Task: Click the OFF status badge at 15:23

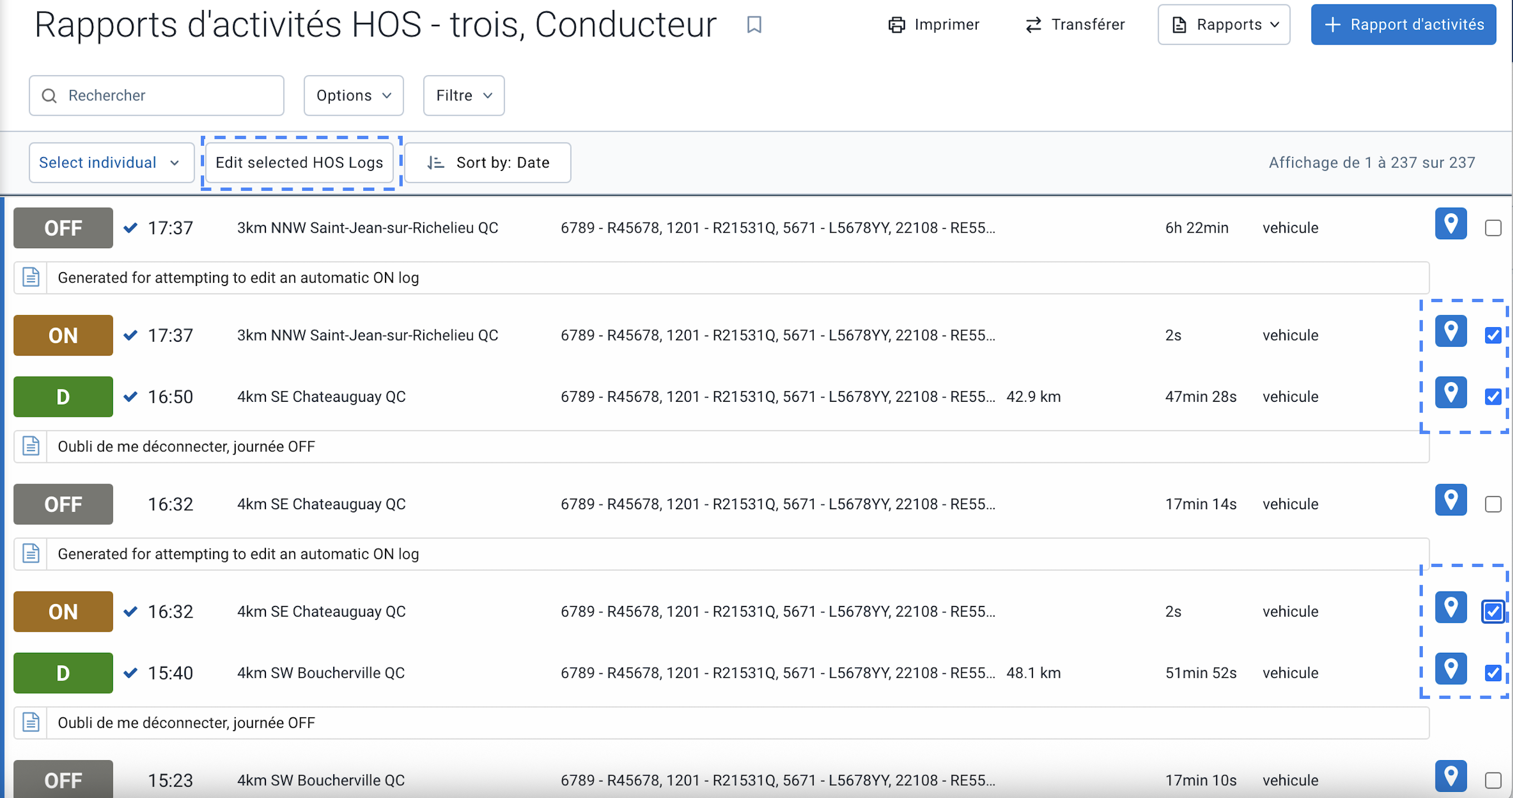Action: 63,779
